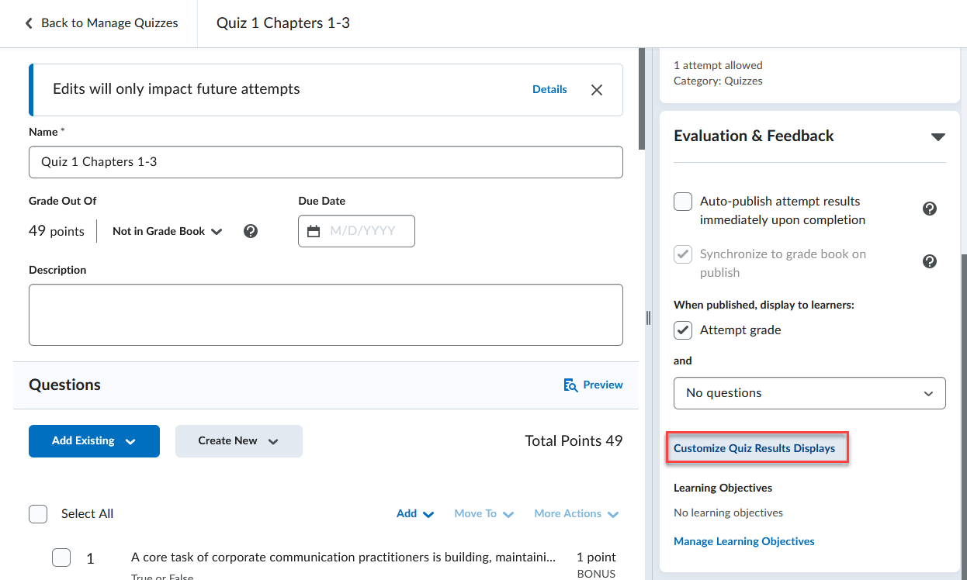Uncheck the Attempt grade checkbox
The width and height of the screenshot is (967, 580).
(683, 330)
